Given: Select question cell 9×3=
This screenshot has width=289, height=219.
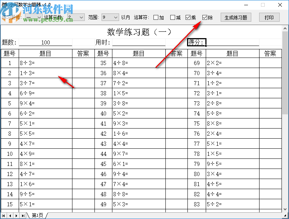Looking at the screenshot, I should tap(139, 123).
